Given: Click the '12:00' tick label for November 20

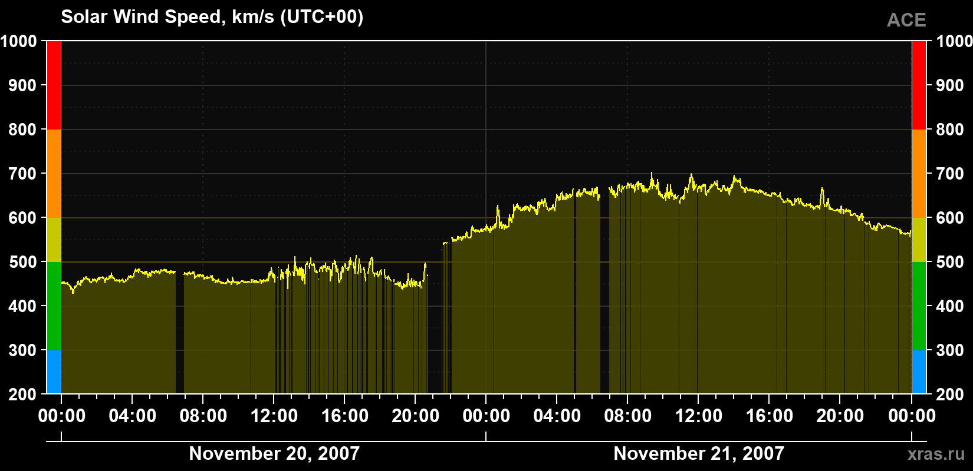Looking at the screenshot, I should tap(274, 416).
